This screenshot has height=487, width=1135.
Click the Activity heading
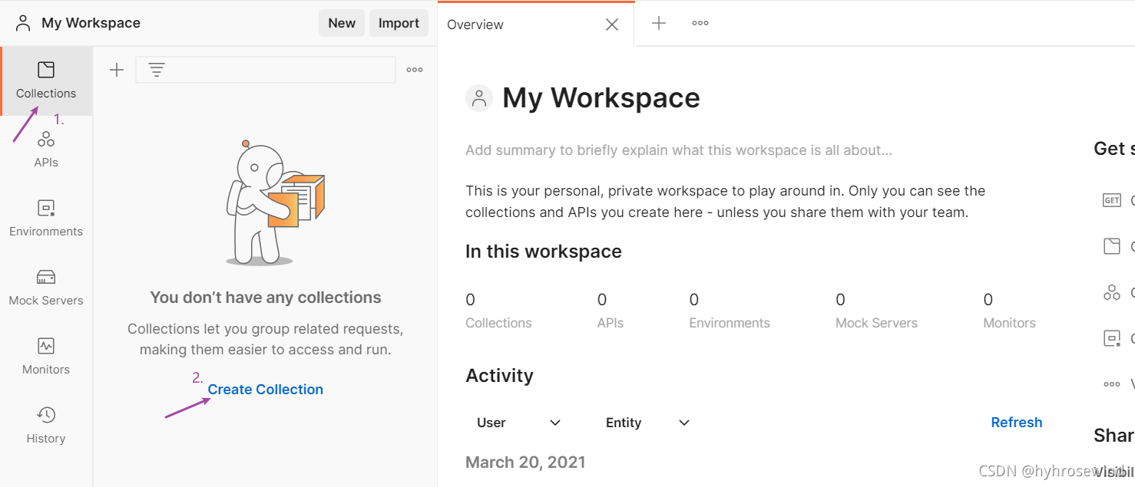point(499,376)
